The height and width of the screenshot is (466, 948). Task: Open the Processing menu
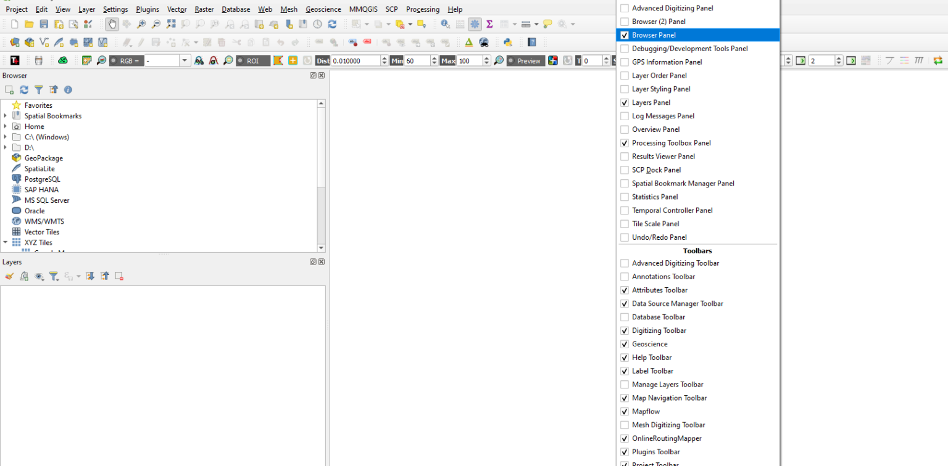coord(422,9)
